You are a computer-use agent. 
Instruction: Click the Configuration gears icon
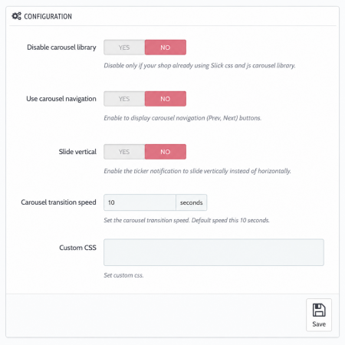pyautogui.click(x=17, y=16)
